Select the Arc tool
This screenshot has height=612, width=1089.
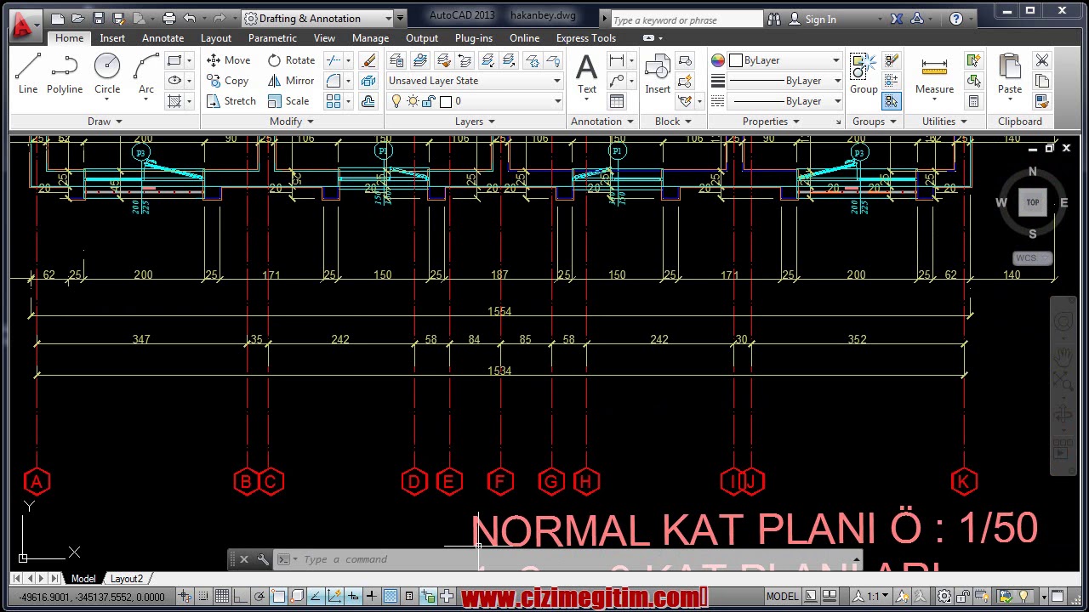pos(146,73)
